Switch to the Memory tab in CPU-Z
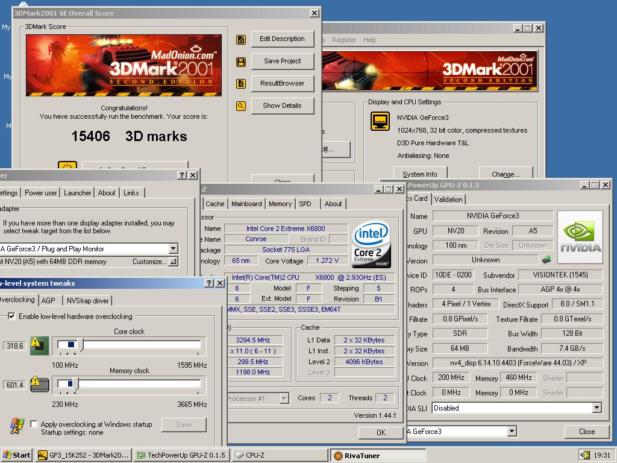 pos(280,204)
